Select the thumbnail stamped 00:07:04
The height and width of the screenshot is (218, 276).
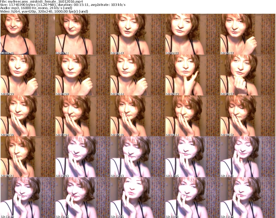(83, 116)
